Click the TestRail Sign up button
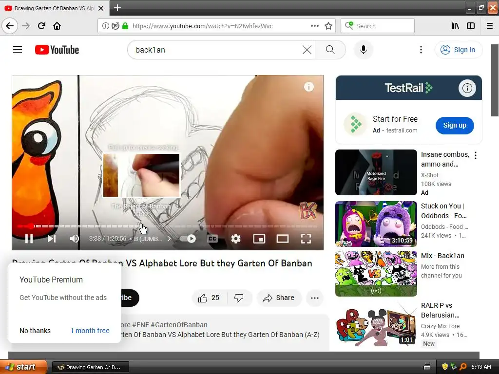 [455, 125]
